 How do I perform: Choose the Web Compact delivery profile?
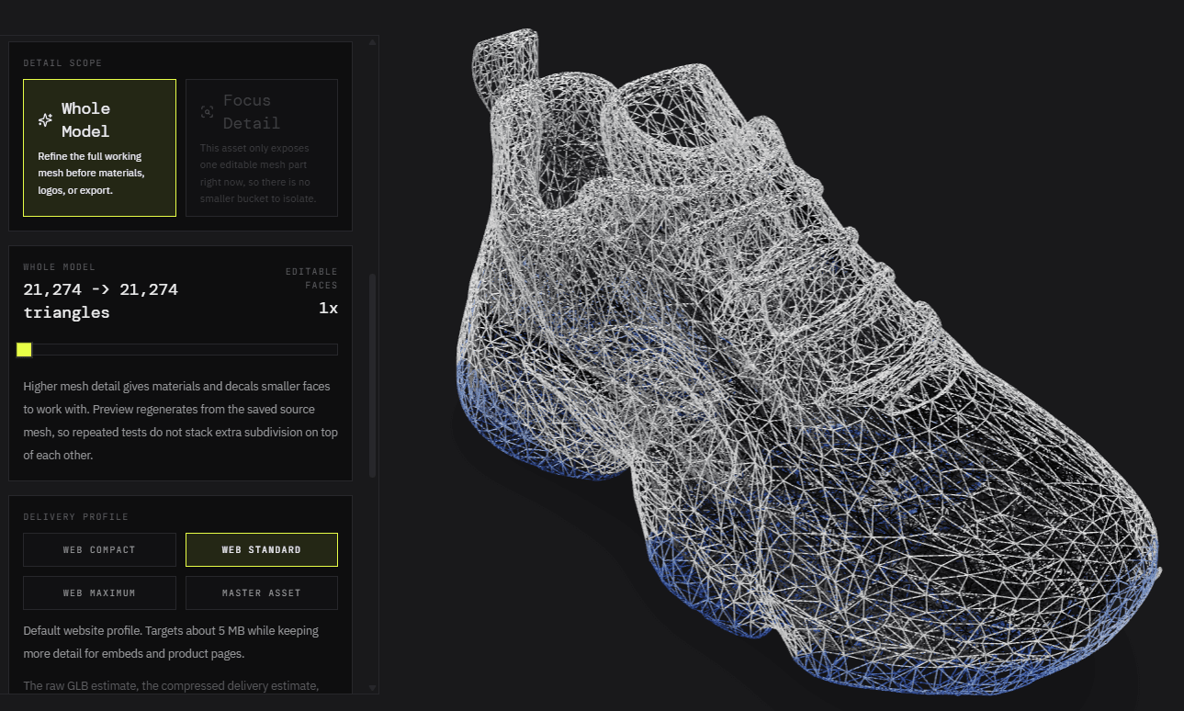click(x=99, y=549)
